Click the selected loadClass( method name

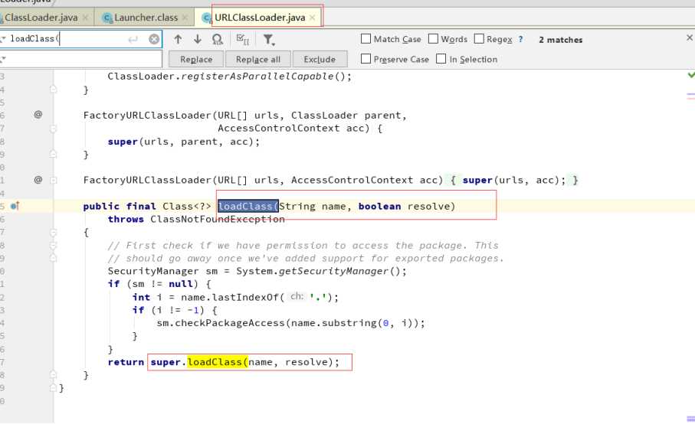click(248, 206)
